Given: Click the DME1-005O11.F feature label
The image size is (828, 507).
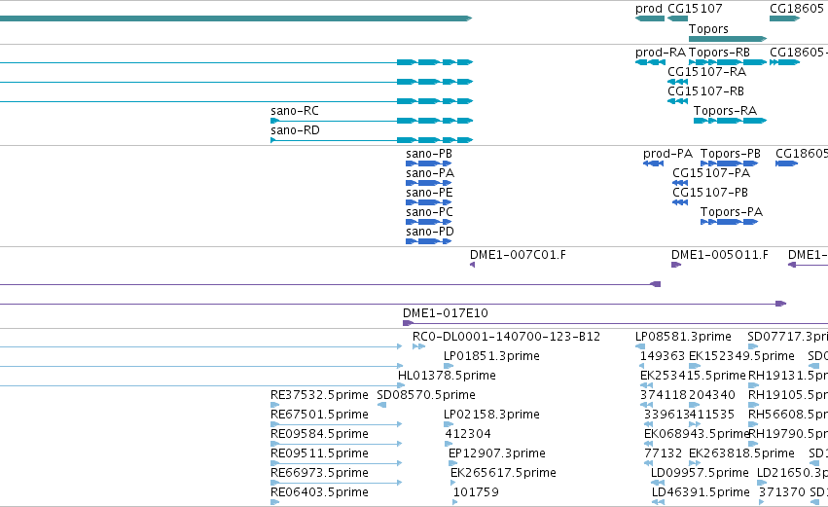Looking at the screenshot, I should point(720,255).
